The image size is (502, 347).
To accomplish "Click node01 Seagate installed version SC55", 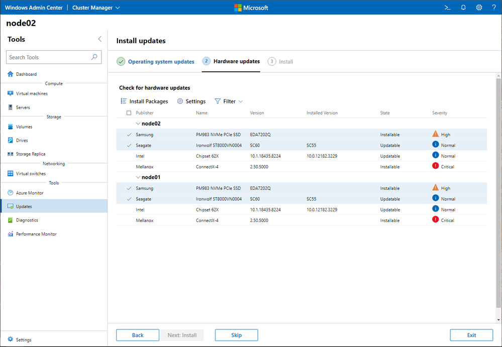I will pyautogui.click(x=311, y=199).
